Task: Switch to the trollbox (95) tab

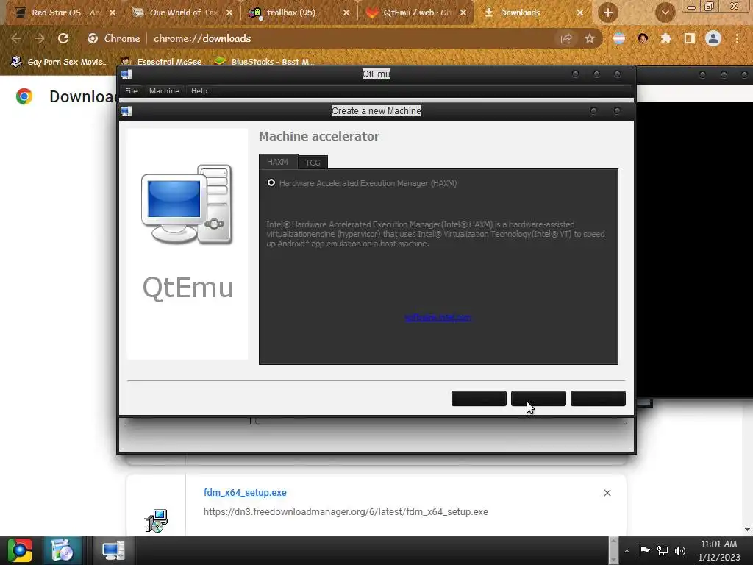Action: click(293, 13)
